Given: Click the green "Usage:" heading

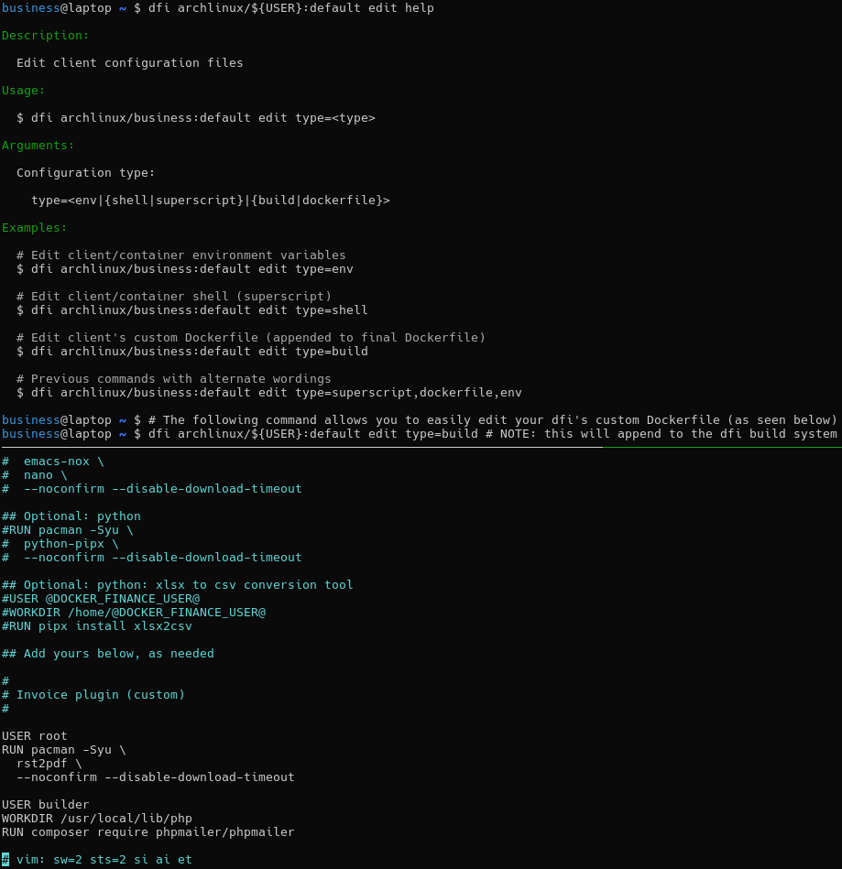Looking at the screenshot, I should [x=24, y=91].
